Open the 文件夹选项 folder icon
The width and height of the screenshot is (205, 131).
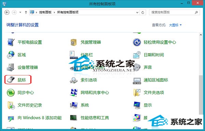click(137, 93)
